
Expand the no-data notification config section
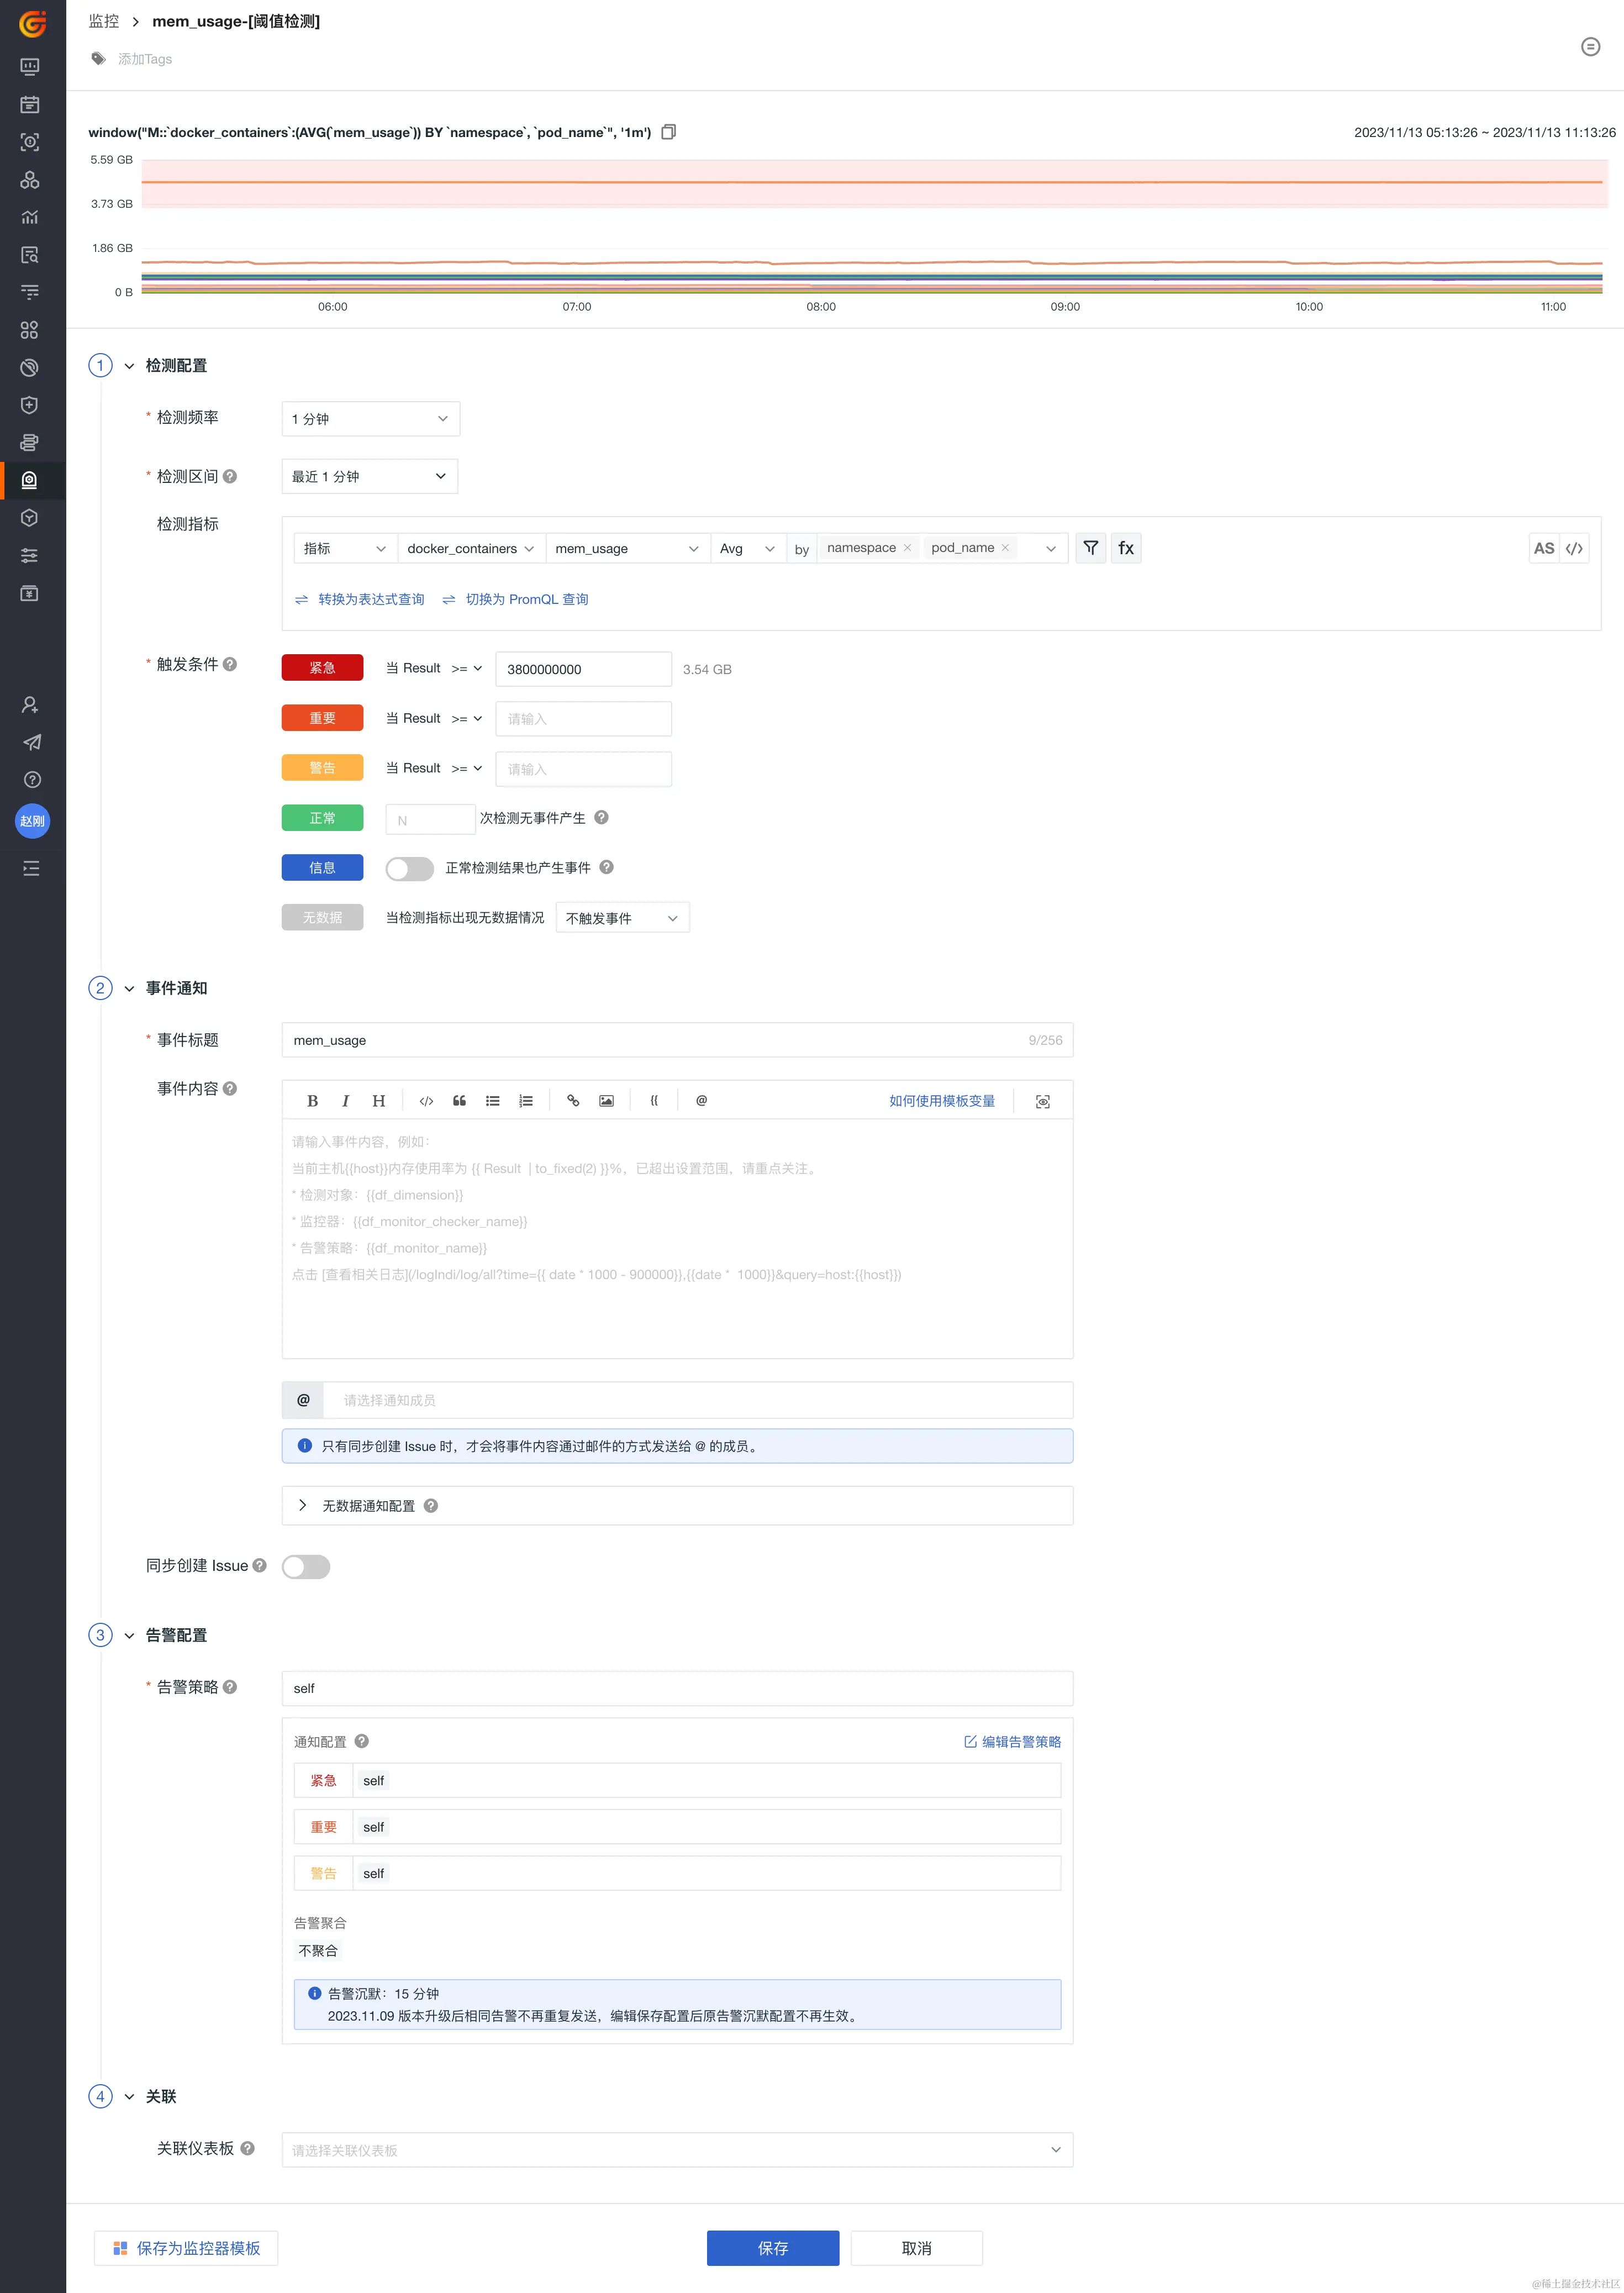pos(303,1506)
